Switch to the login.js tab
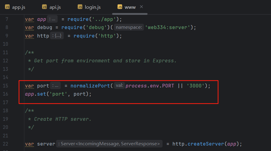271x151 pixels. click(89, 7)
